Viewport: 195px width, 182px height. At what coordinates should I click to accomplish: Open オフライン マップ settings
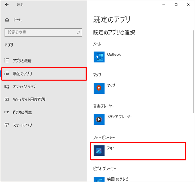click(24, 87)
